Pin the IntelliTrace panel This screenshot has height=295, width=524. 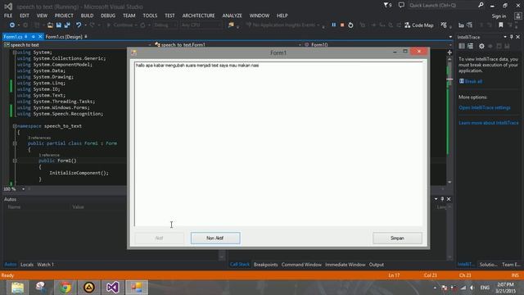[511, 37]
